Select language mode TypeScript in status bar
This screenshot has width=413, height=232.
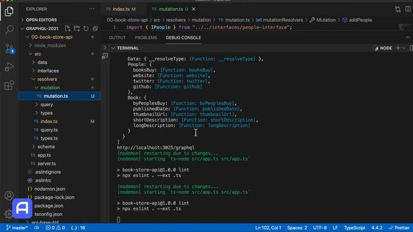click(354, 227)
